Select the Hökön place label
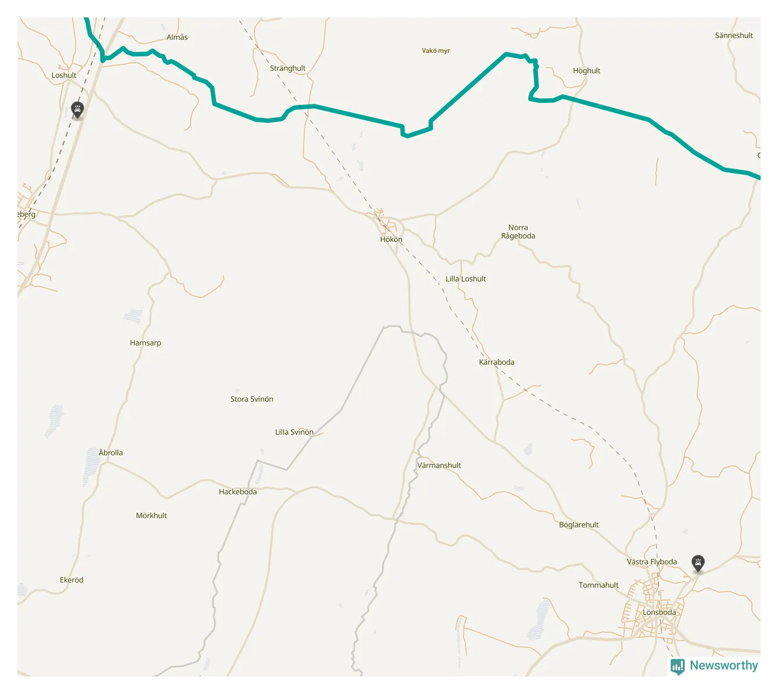 pos(391,239)
